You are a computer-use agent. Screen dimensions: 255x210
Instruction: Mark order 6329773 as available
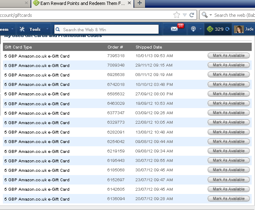click(x=229, y=122)
